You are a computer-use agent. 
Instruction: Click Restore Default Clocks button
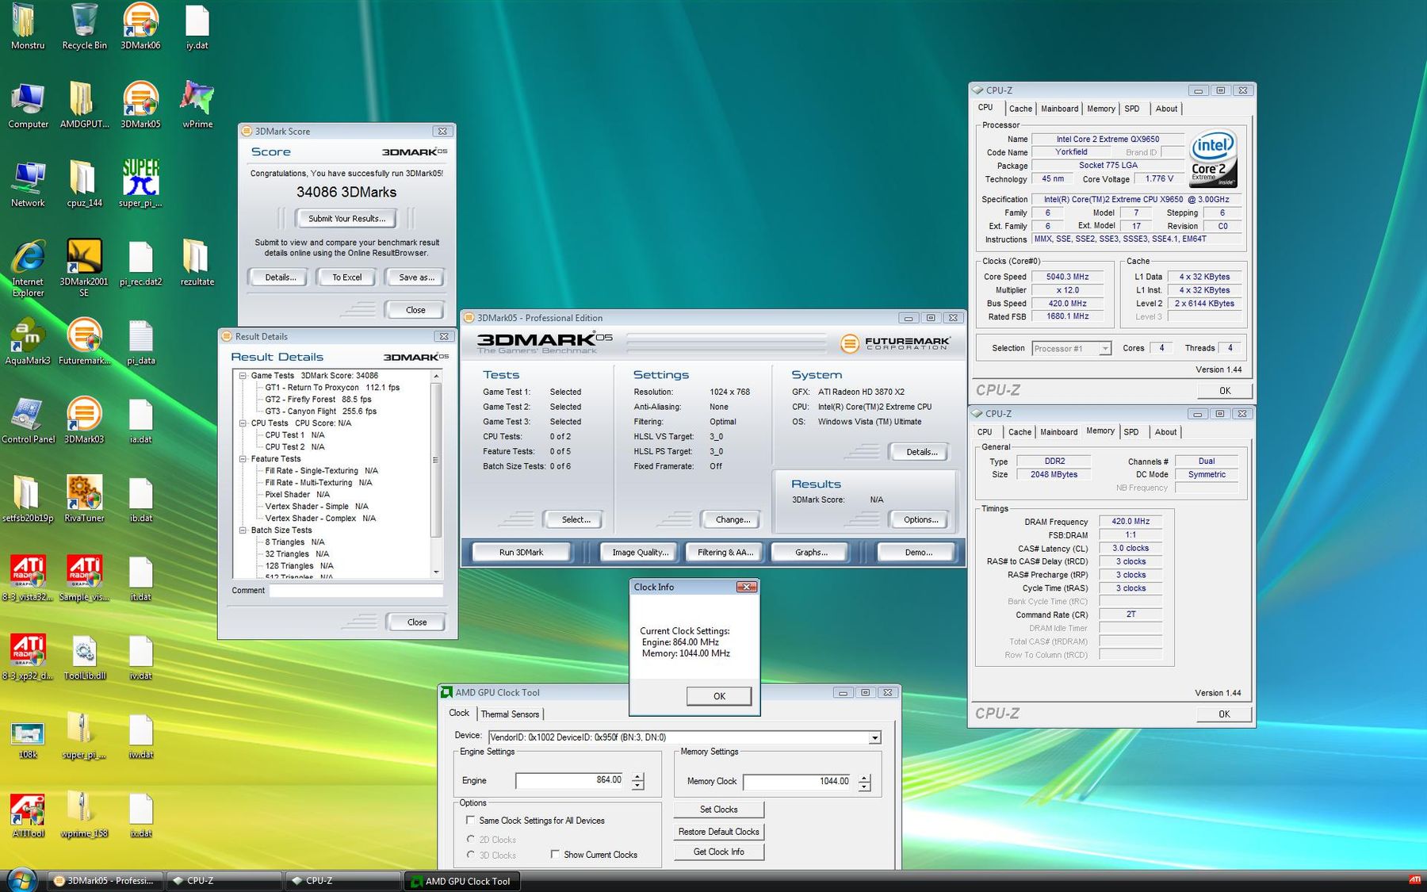pos(718,832)
